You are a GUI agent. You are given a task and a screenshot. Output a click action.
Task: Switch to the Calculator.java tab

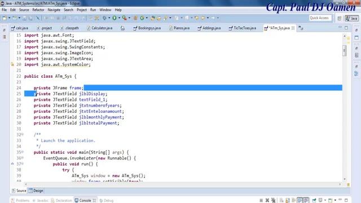tap(100, 28)
